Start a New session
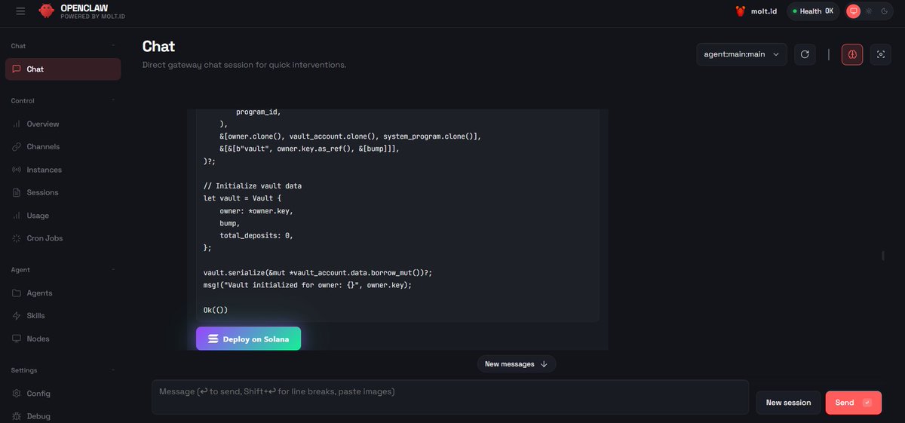The image size is (905, 423). pyautogui.click(x=788, y=403)
